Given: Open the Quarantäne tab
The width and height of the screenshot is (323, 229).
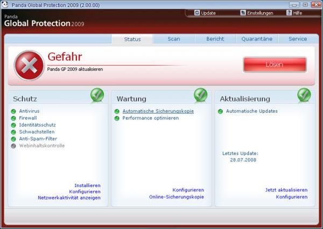Looking at the screenshot, I should [257, 39].
